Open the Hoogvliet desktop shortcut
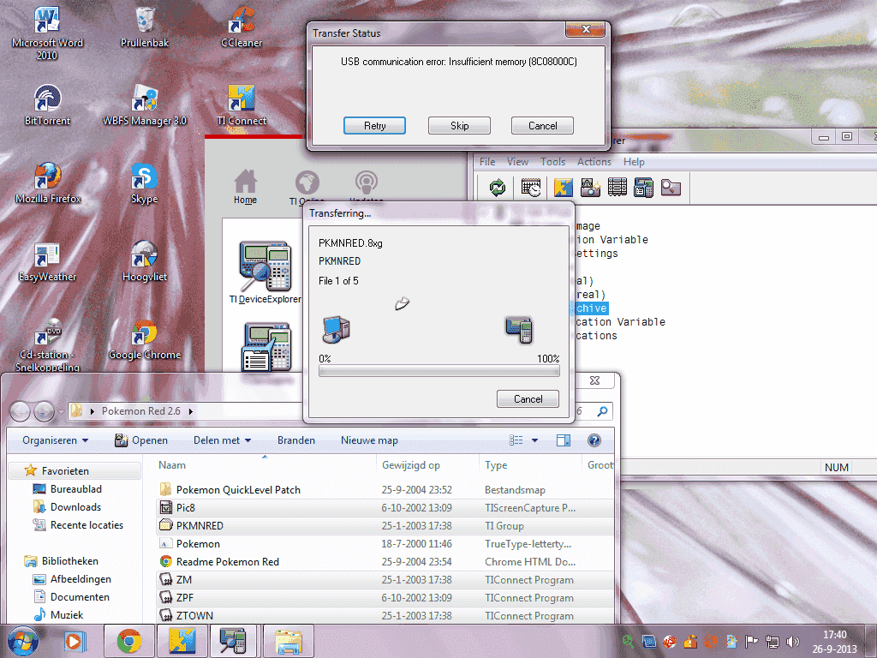877x658 pixels. pos(144,261)
